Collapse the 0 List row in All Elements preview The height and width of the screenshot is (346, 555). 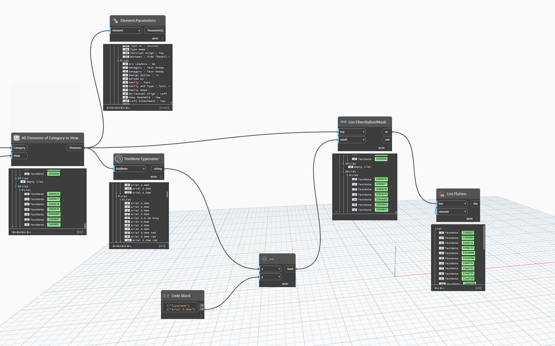pos(20,190)
